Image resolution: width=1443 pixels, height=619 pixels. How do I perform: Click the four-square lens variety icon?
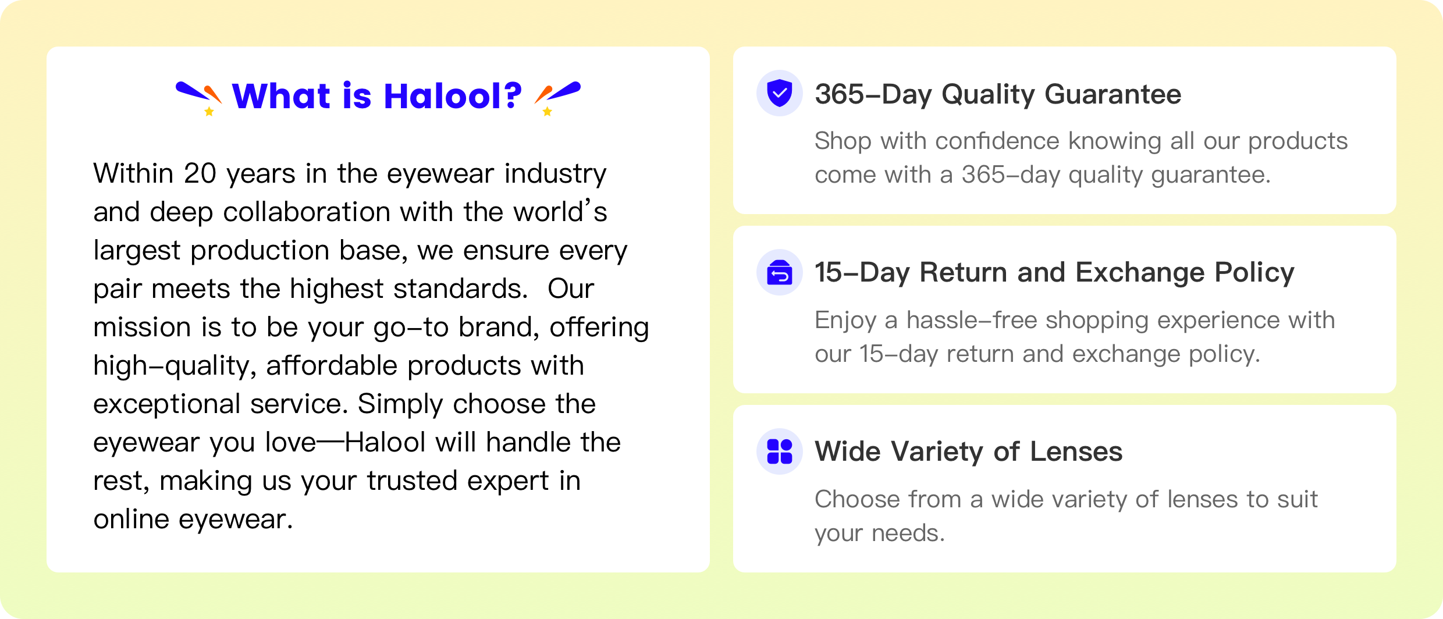[779, 451]
